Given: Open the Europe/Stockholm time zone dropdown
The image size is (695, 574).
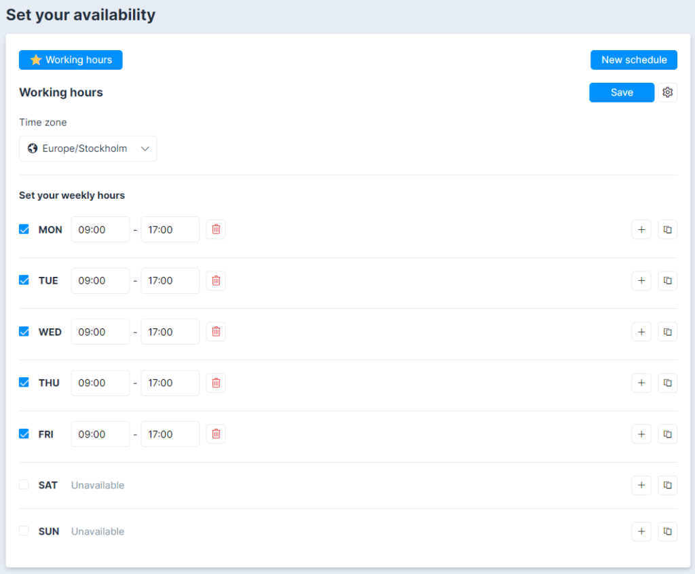Looking at the screenshot, I should coord(88,149).
